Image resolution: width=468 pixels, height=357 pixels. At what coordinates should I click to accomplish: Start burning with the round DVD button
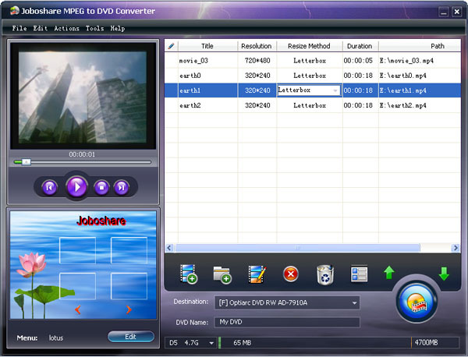[x=417, y=302]
